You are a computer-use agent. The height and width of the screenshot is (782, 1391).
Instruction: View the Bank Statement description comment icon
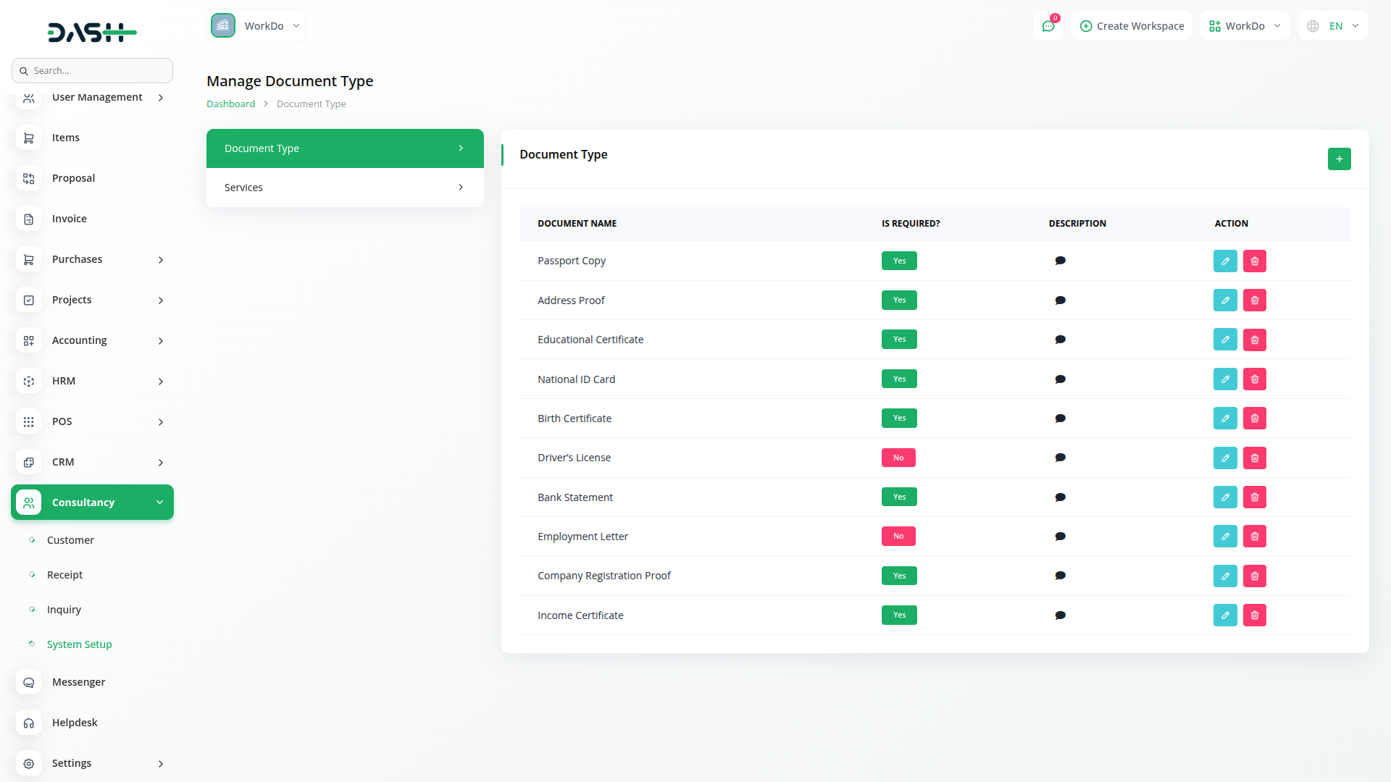pos(1060,497)
